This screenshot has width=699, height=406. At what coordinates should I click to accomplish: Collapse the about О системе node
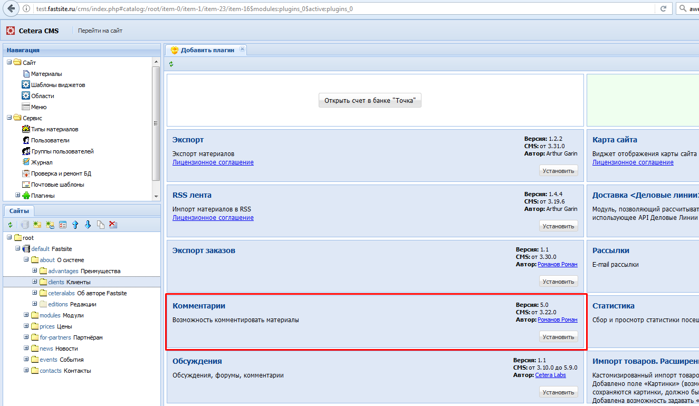pos(26,259)
